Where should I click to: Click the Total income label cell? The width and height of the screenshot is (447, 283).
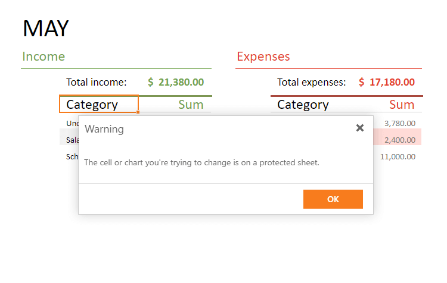[96, 82]
